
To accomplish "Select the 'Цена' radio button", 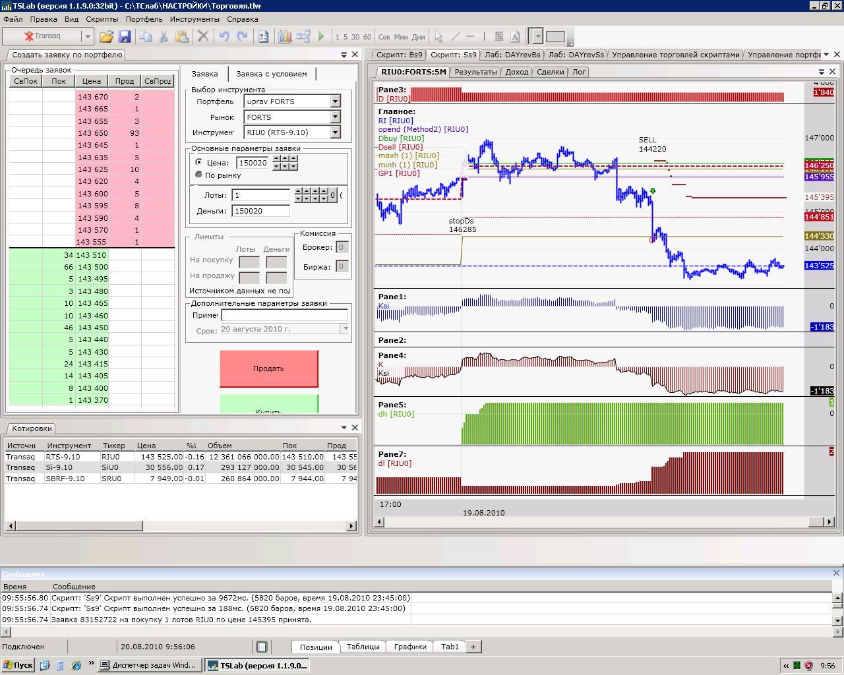I will 199,162.
